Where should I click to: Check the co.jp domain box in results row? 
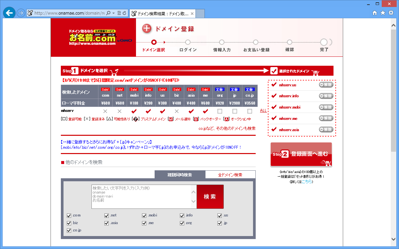(250, 111)
